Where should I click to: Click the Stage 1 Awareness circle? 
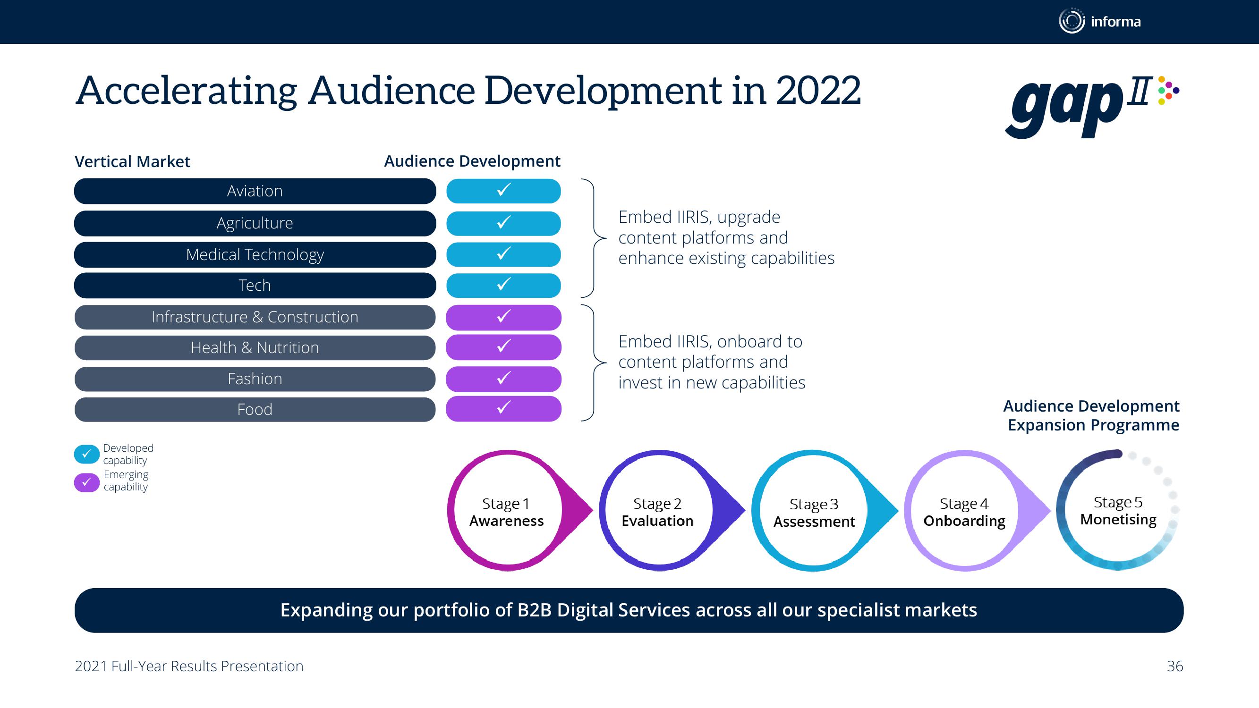(507, 511)
